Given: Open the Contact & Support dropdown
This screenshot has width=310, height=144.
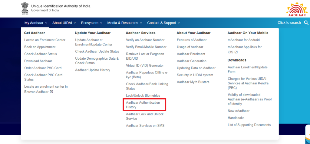Looking at the screenshot, I should pos(163,23).
